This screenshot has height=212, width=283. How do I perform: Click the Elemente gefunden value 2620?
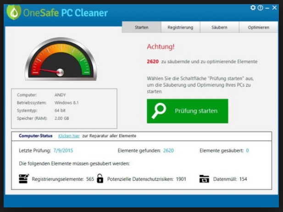[x=168, y=151]
